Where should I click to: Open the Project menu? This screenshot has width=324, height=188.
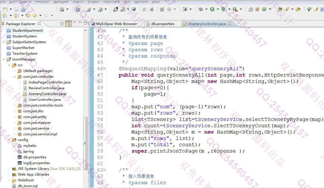pos(93,2)
